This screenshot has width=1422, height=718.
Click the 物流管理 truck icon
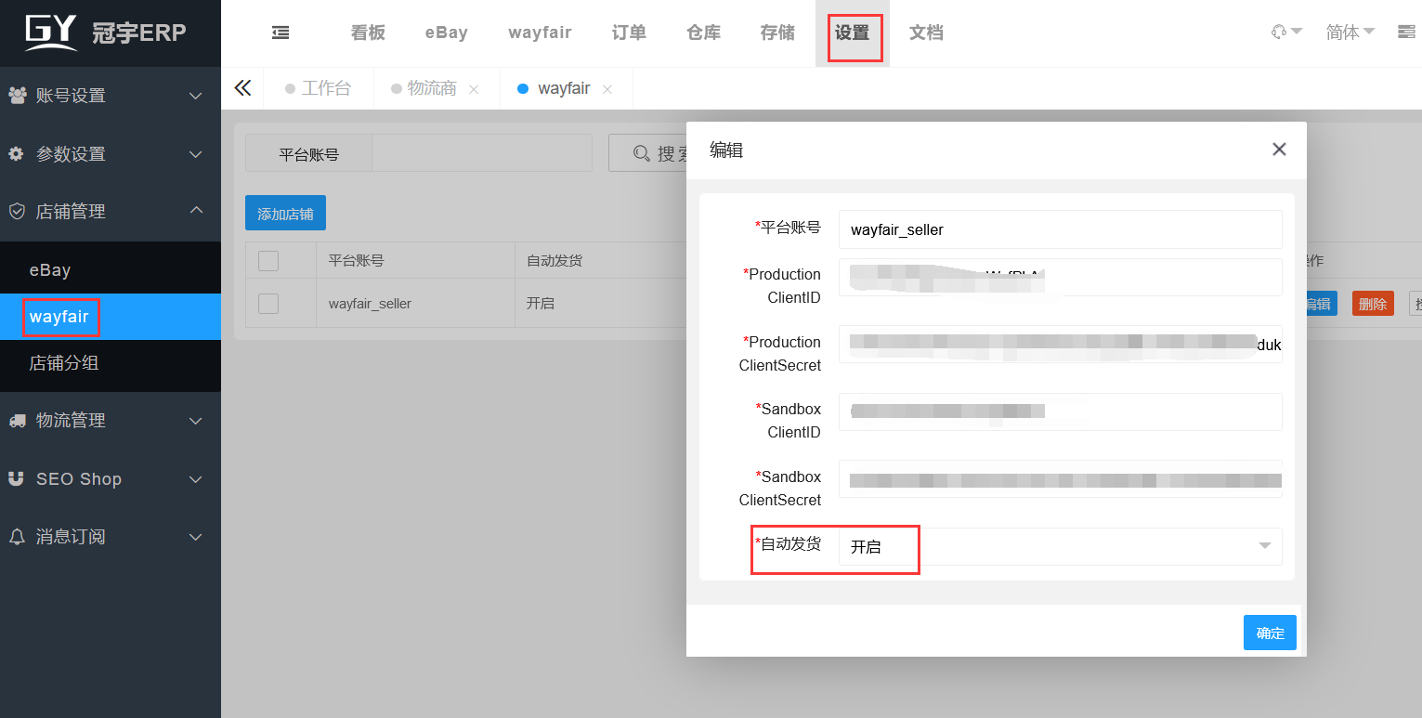[17, 420]
